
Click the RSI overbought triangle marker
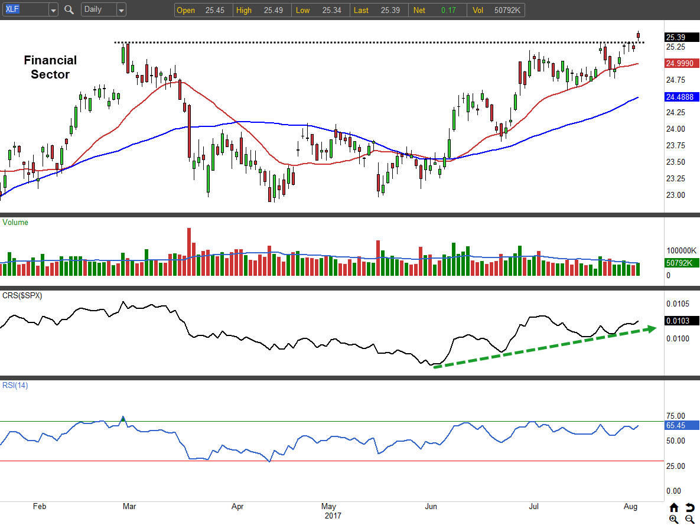click(123, 419)
